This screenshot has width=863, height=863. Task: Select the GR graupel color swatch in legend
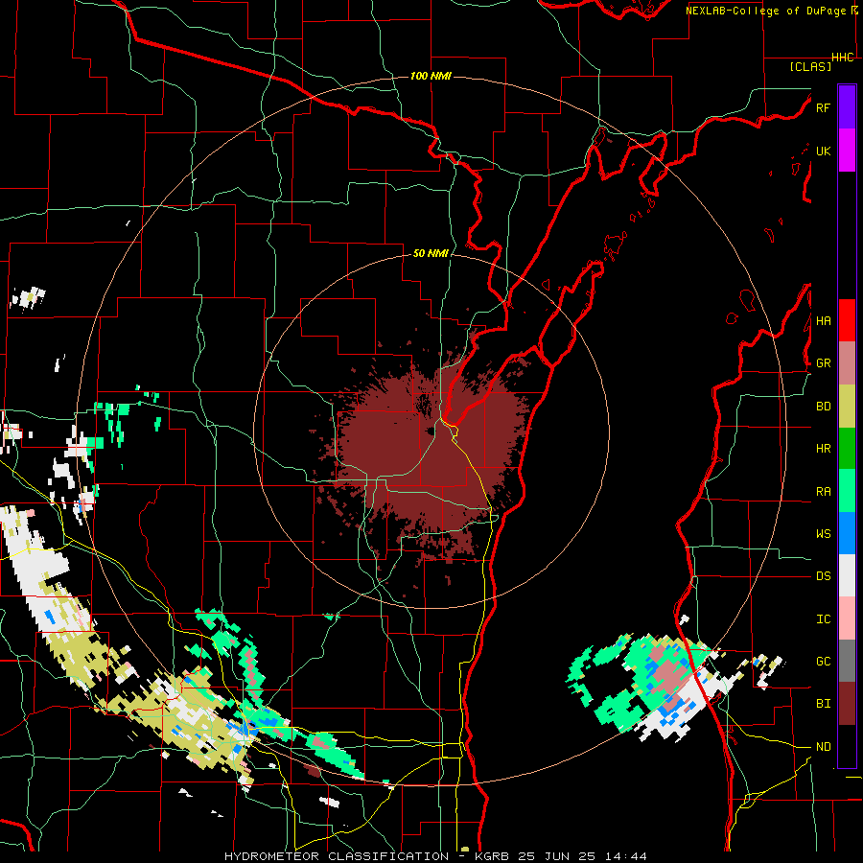coord(847,363)
